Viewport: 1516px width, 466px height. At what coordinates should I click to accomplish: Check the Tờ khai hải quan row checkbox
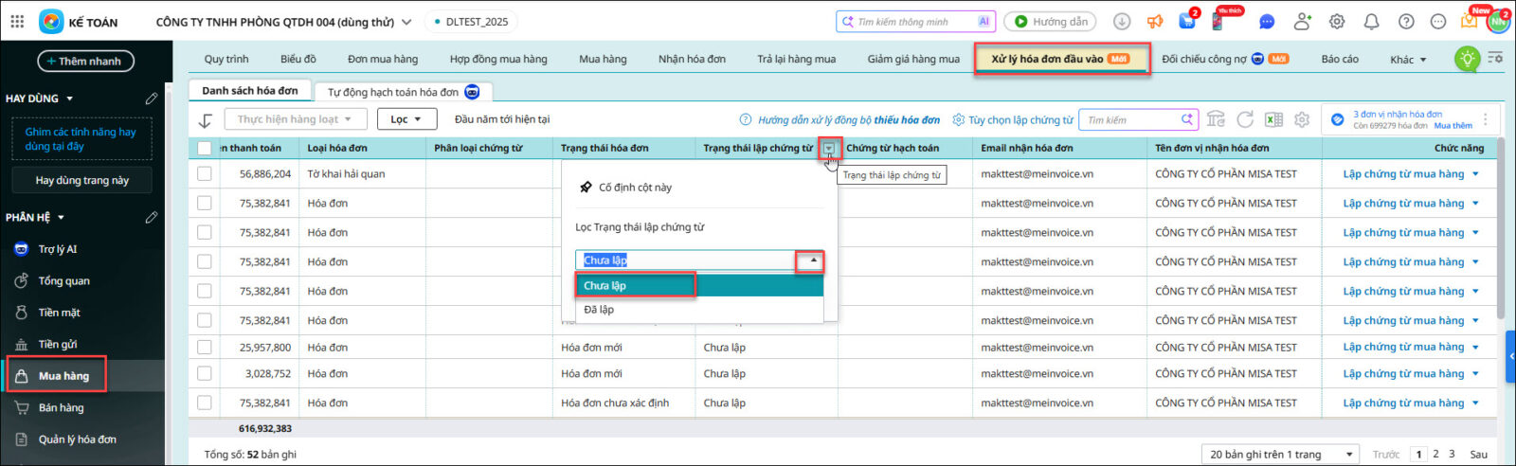(x=205, y=174)
